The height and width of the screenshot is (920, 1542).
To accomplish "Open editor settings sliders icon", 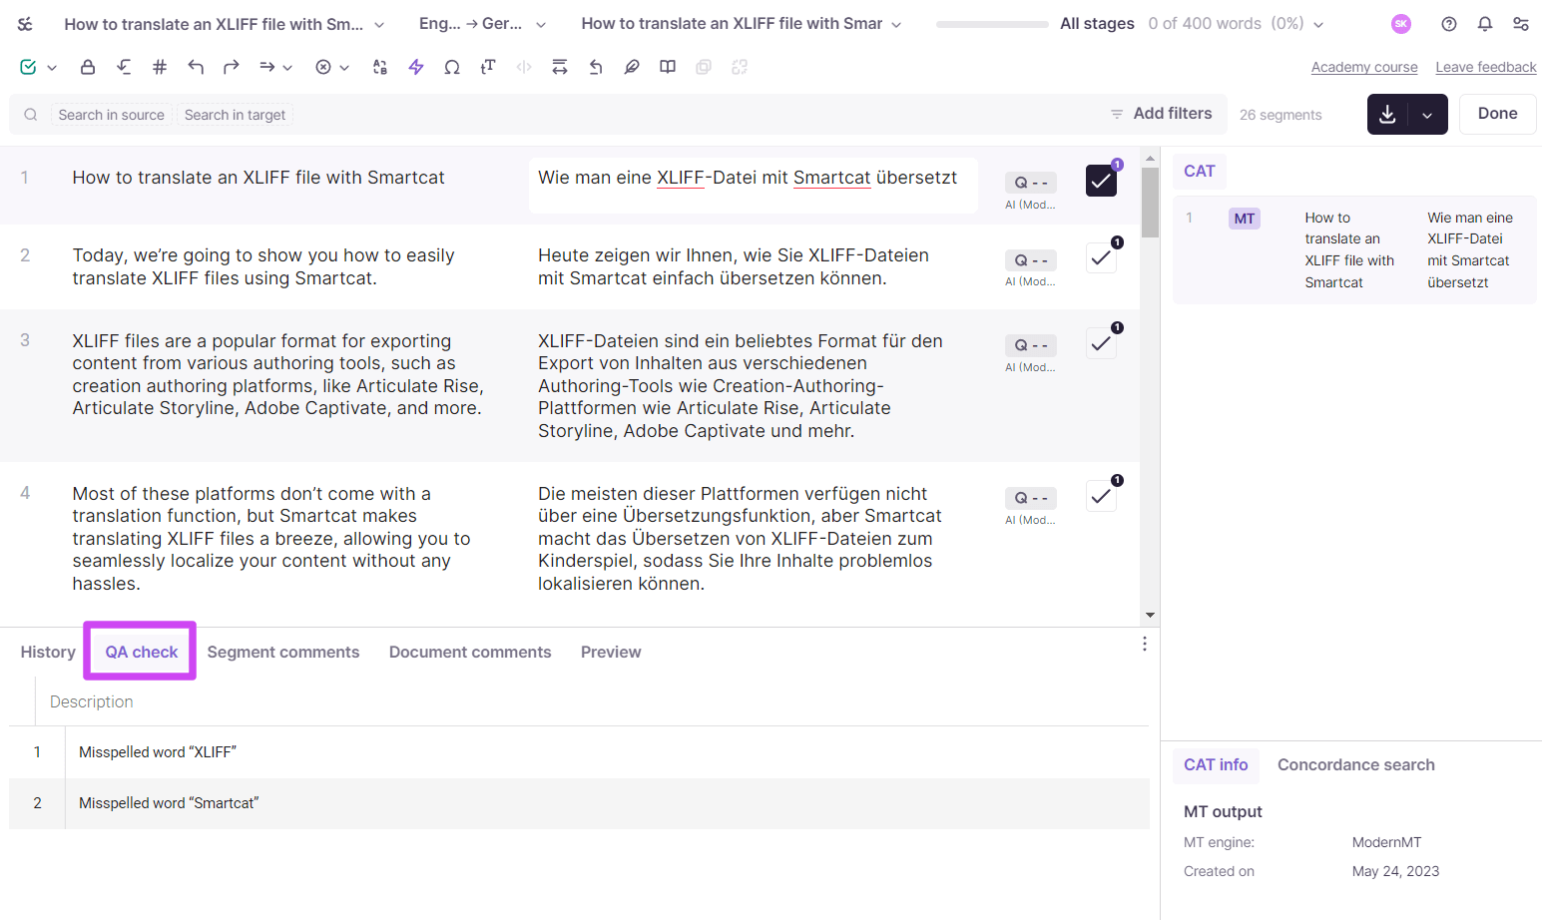I will [1521, 24].
